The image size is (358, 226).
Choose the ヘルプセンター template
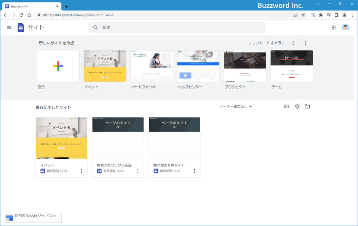pos(198,66)
